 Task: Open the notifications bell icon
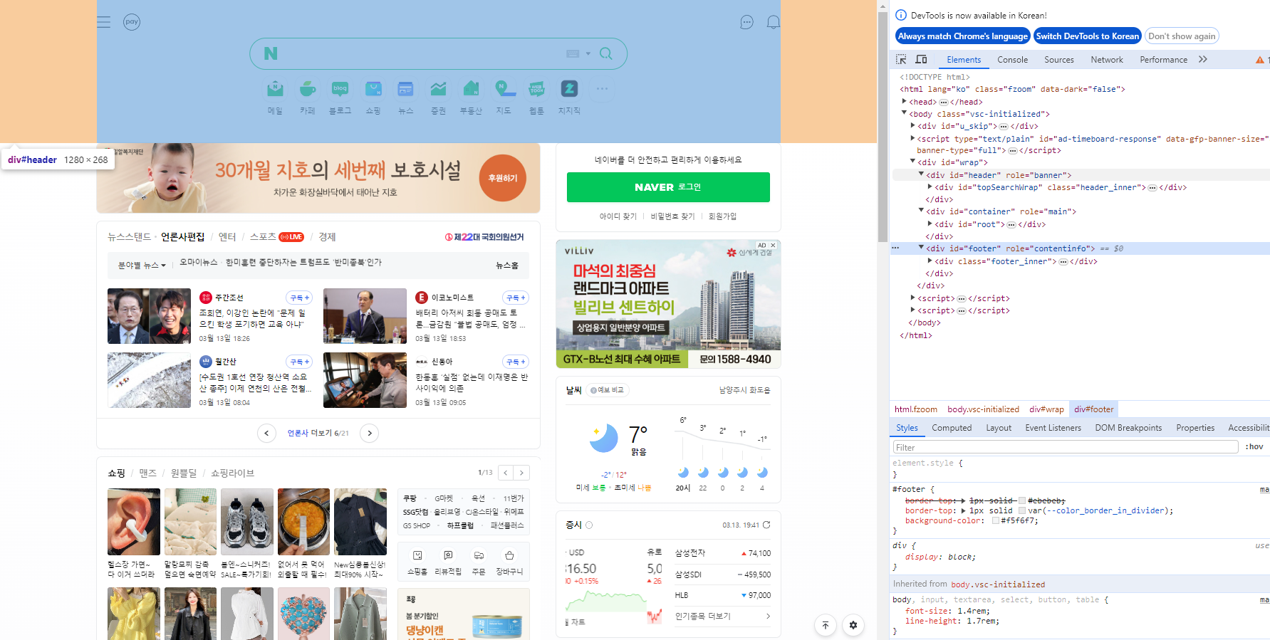point(773,22)
